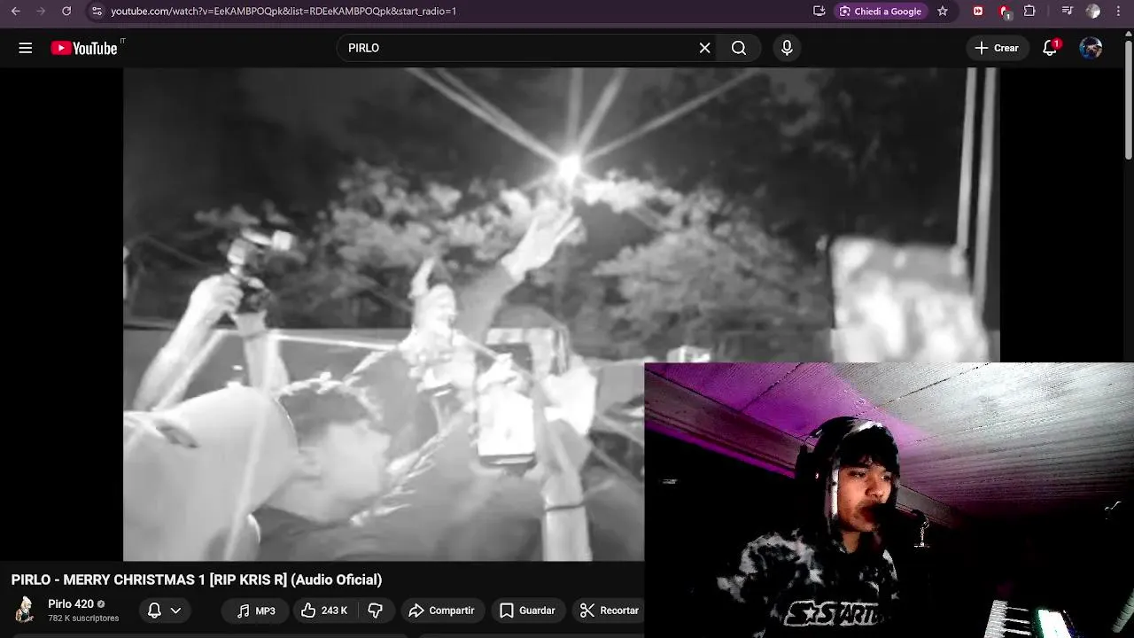The image size is (1134, 638).
Task: Open the YouTube notifications bell
Action: click(1050, 48)
